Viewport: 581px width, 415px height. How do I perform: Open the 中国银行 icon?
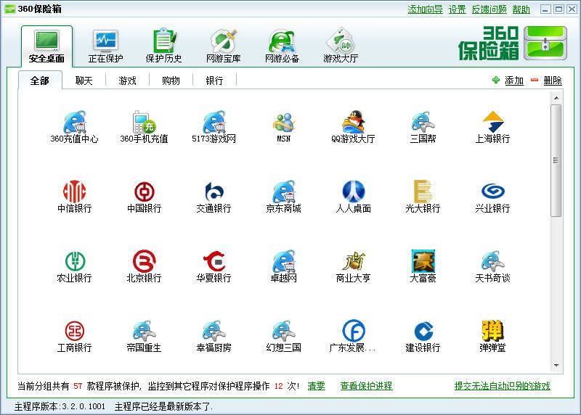(x=144, y=197)
